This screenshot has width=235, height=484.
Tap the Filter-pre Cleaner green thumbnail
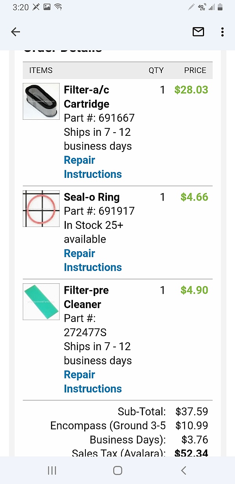[41, 301]
